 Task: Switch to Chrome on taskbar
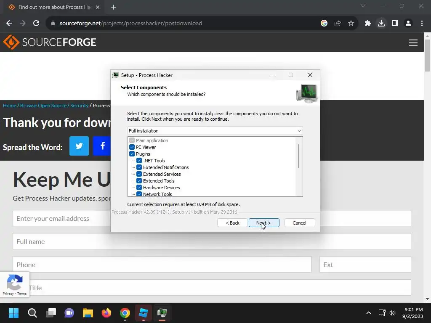click(125, 313)
